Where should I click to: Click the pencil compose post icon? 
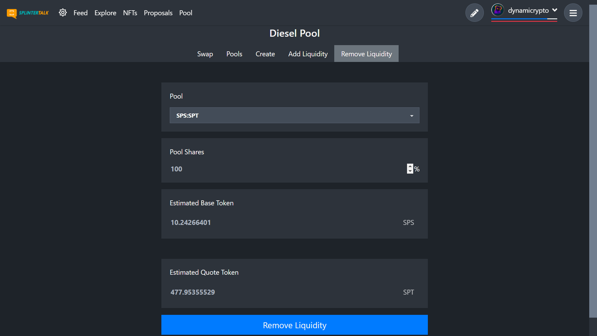coord(474,13)
